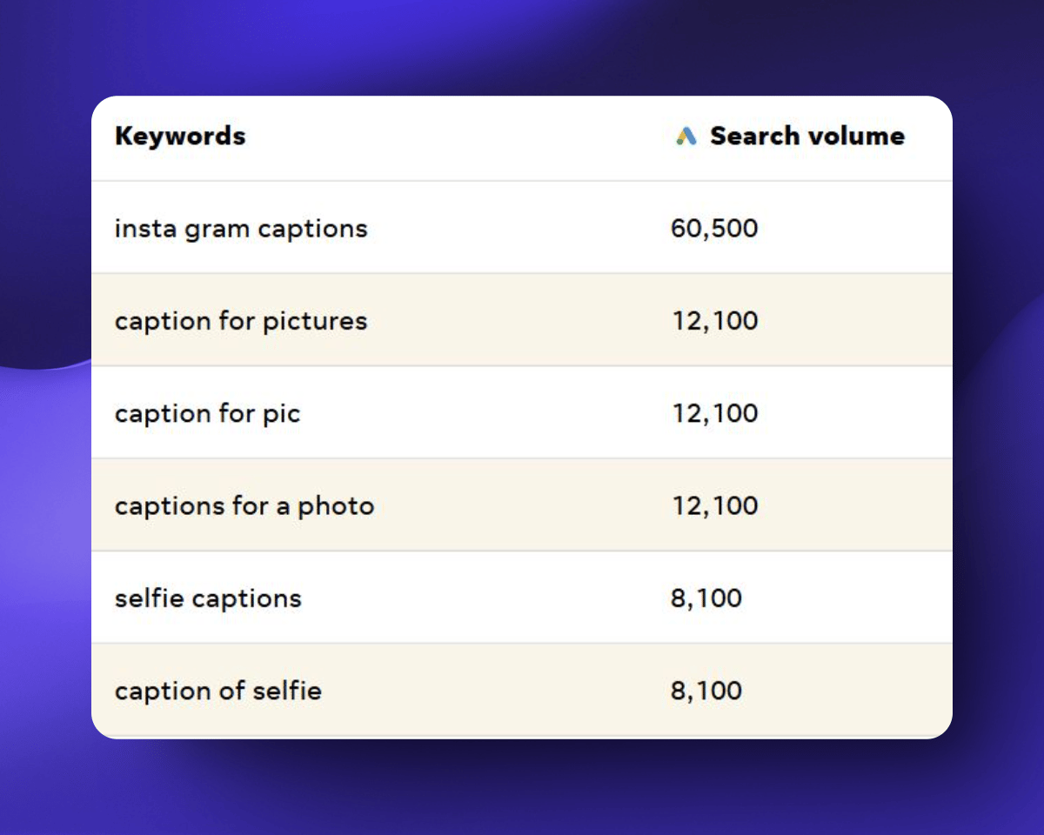Click the "selfie captions" keyword
The image size is (1044, 835).
[208, 598]
